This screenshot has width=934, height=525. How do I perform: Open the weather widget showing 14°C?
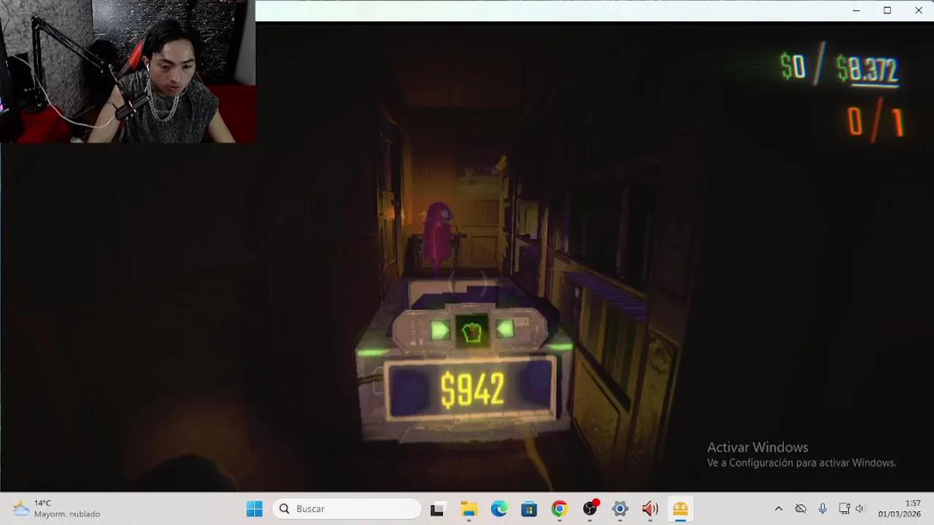coord(57,509)
